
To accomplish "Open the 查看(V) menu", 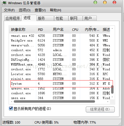I will pos(40,10).
